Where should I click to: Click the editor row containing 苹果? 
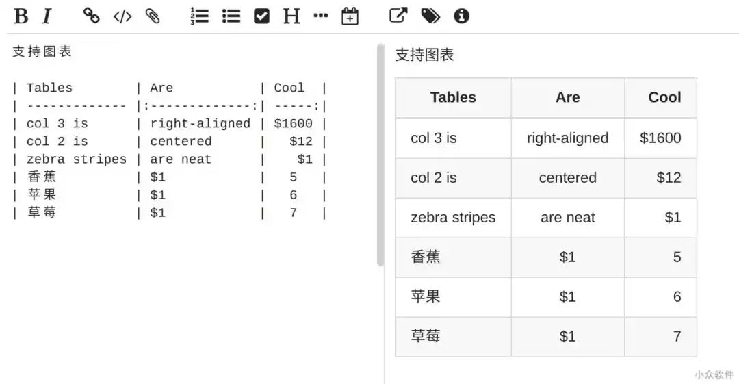[170, 195]
